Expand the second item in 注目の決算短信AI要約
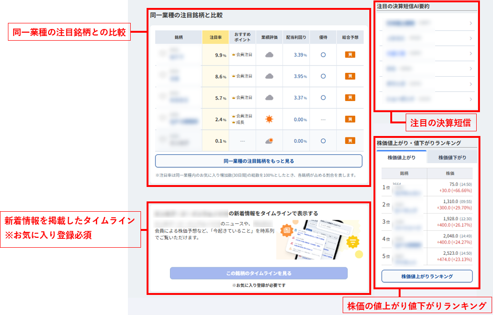 pyautogui.click(x=471, y=38)
